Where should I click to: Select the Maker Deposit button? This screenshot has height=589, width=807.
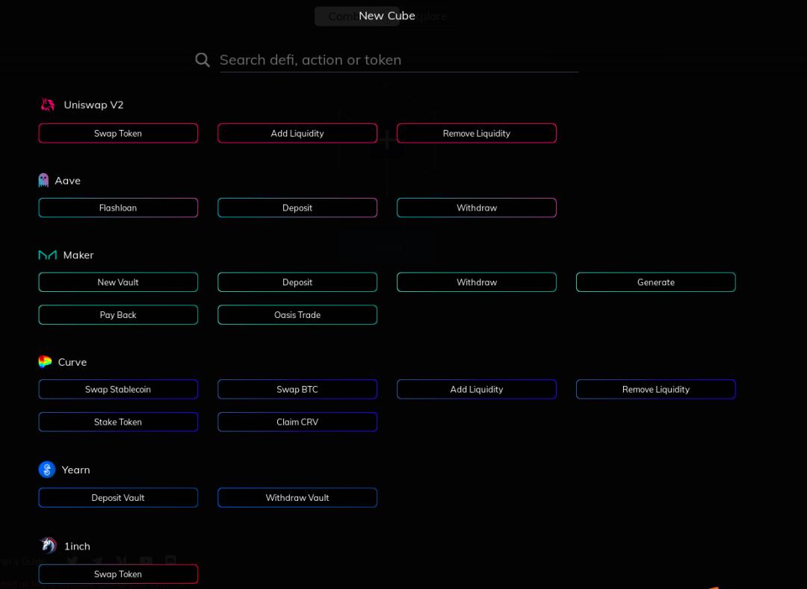pyautogui.click(x=297, y=282)
